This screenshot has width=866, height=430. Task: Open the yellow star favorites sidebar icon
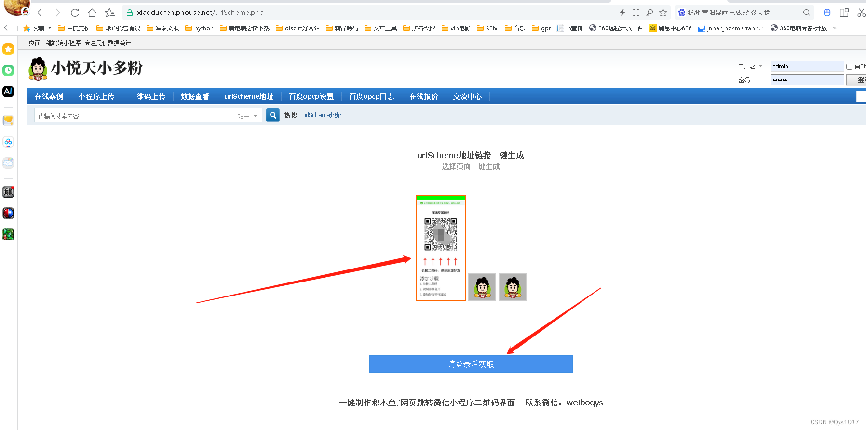(x=8, y=49)
